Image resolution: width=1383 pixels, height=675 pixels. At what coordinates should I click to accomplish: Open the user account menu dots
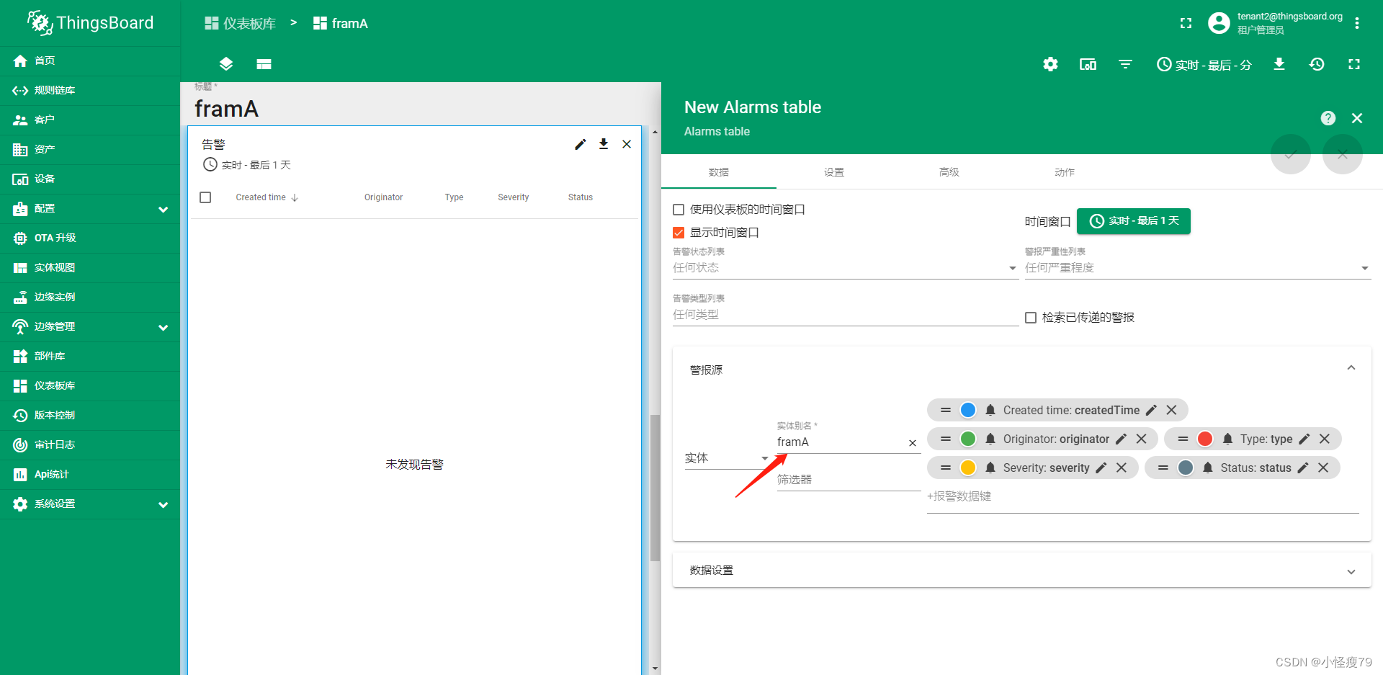pos(1357,23)
